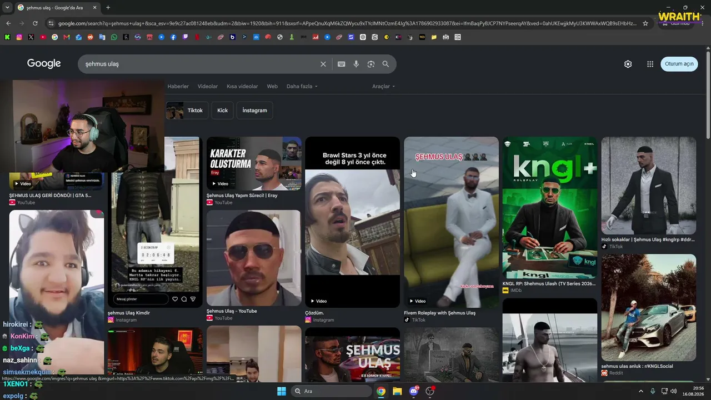Reload the current page
The image size is (711, 400).
[35, 23]
